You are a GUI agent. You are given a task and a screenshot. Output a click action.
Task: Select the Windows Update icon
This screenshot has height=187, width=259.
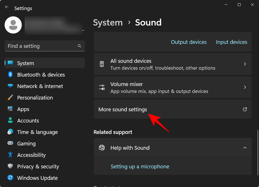[10, 178]
